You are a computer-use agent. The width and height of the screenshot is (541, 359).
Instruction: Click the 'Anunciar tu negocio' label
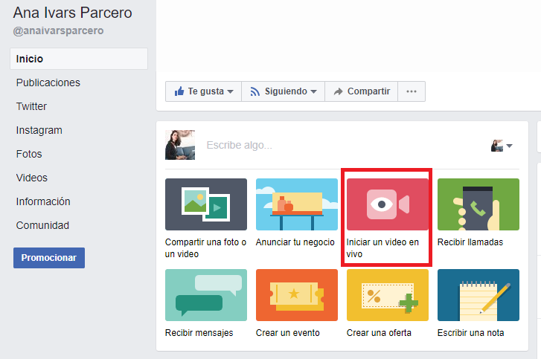(295, 242)
